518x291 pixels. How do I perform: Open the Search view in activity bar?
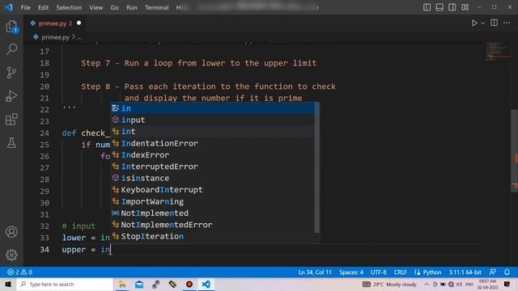pos(11,49)
